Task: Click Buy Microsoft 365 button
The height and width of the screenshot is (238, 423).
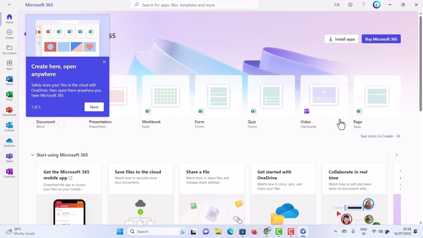Action: 381,39
